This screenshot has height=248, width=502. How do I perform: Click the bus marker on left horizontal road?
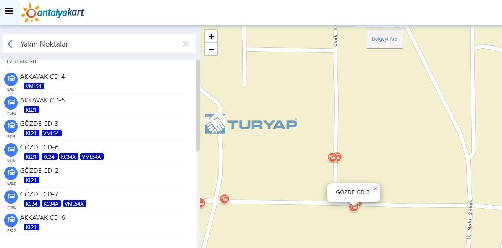tap(225, 199)
